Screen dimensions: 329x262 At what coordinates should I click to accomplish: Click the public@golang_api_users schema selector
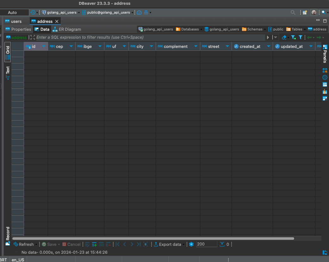click(x=108, y=12)
